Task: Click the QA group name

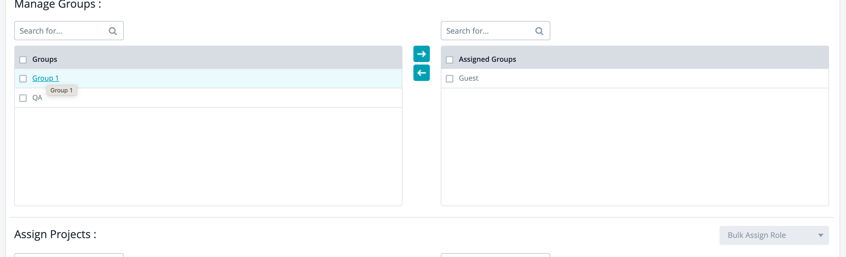Action: tap(37, 98)
